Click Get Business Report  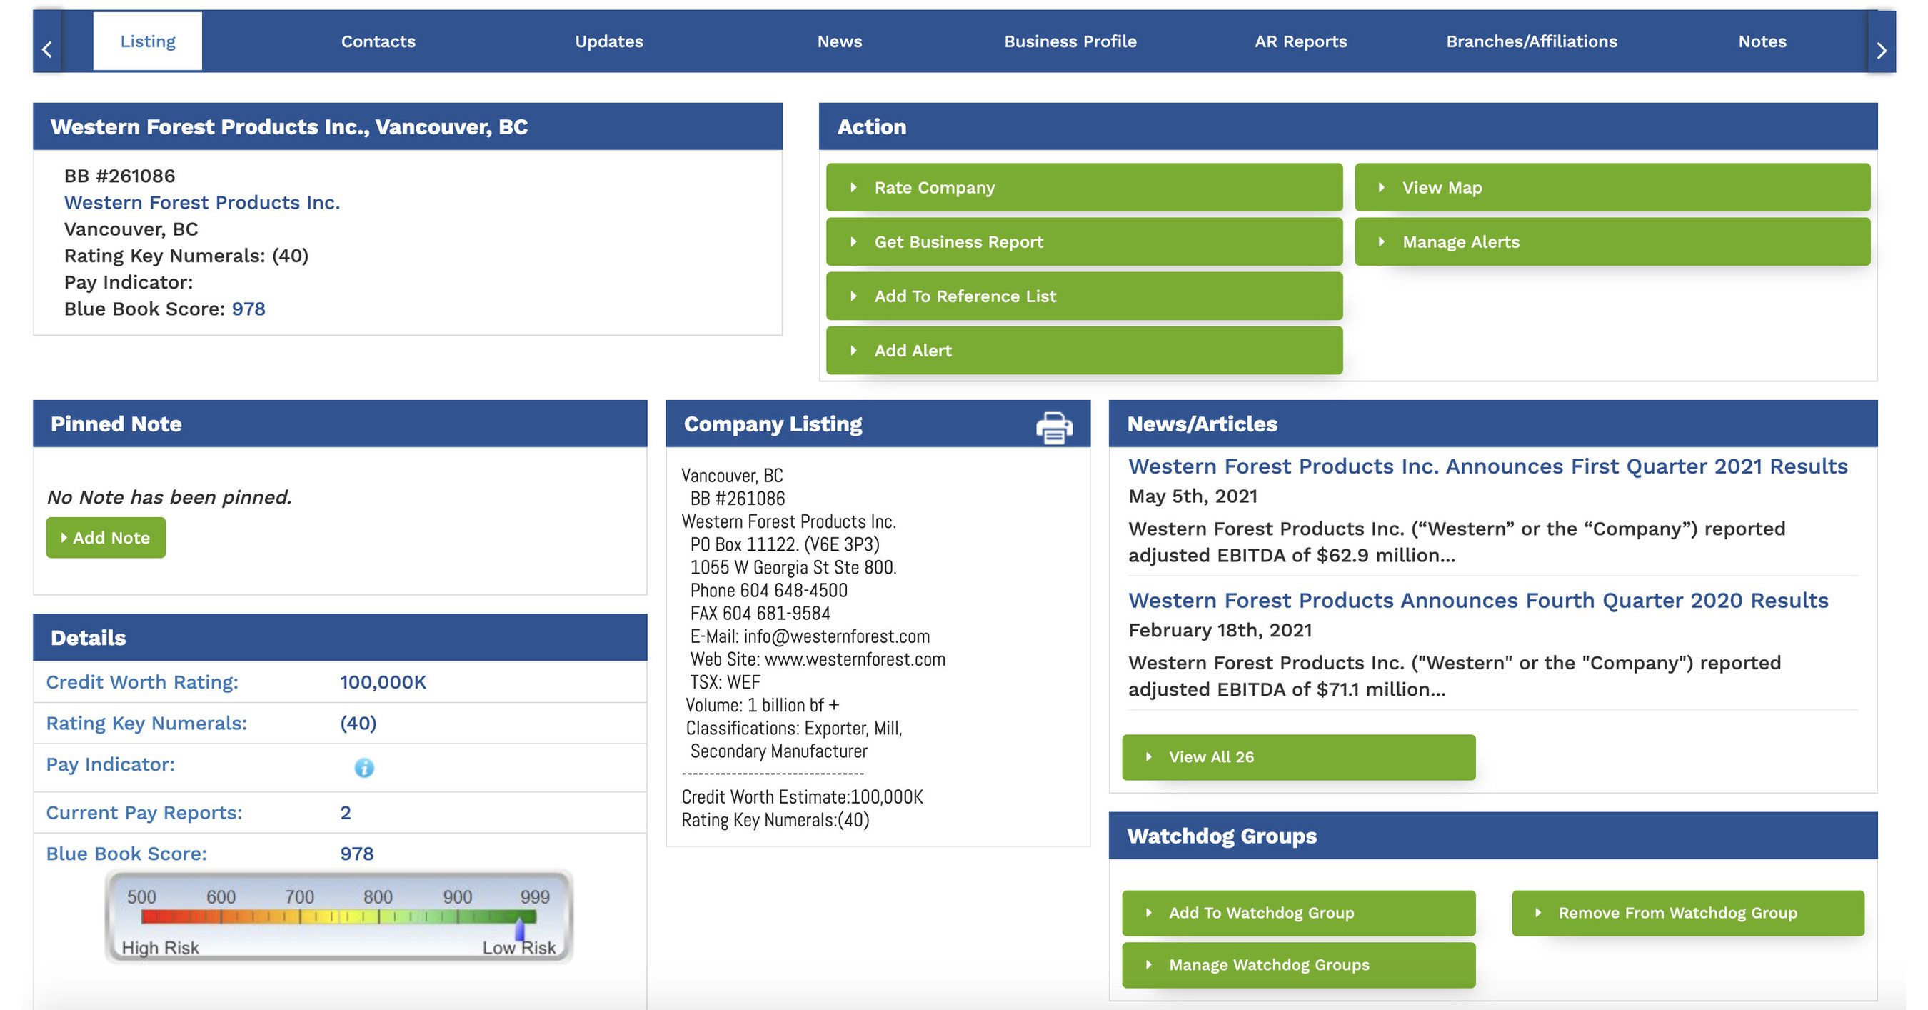(x=1083, y=242)
